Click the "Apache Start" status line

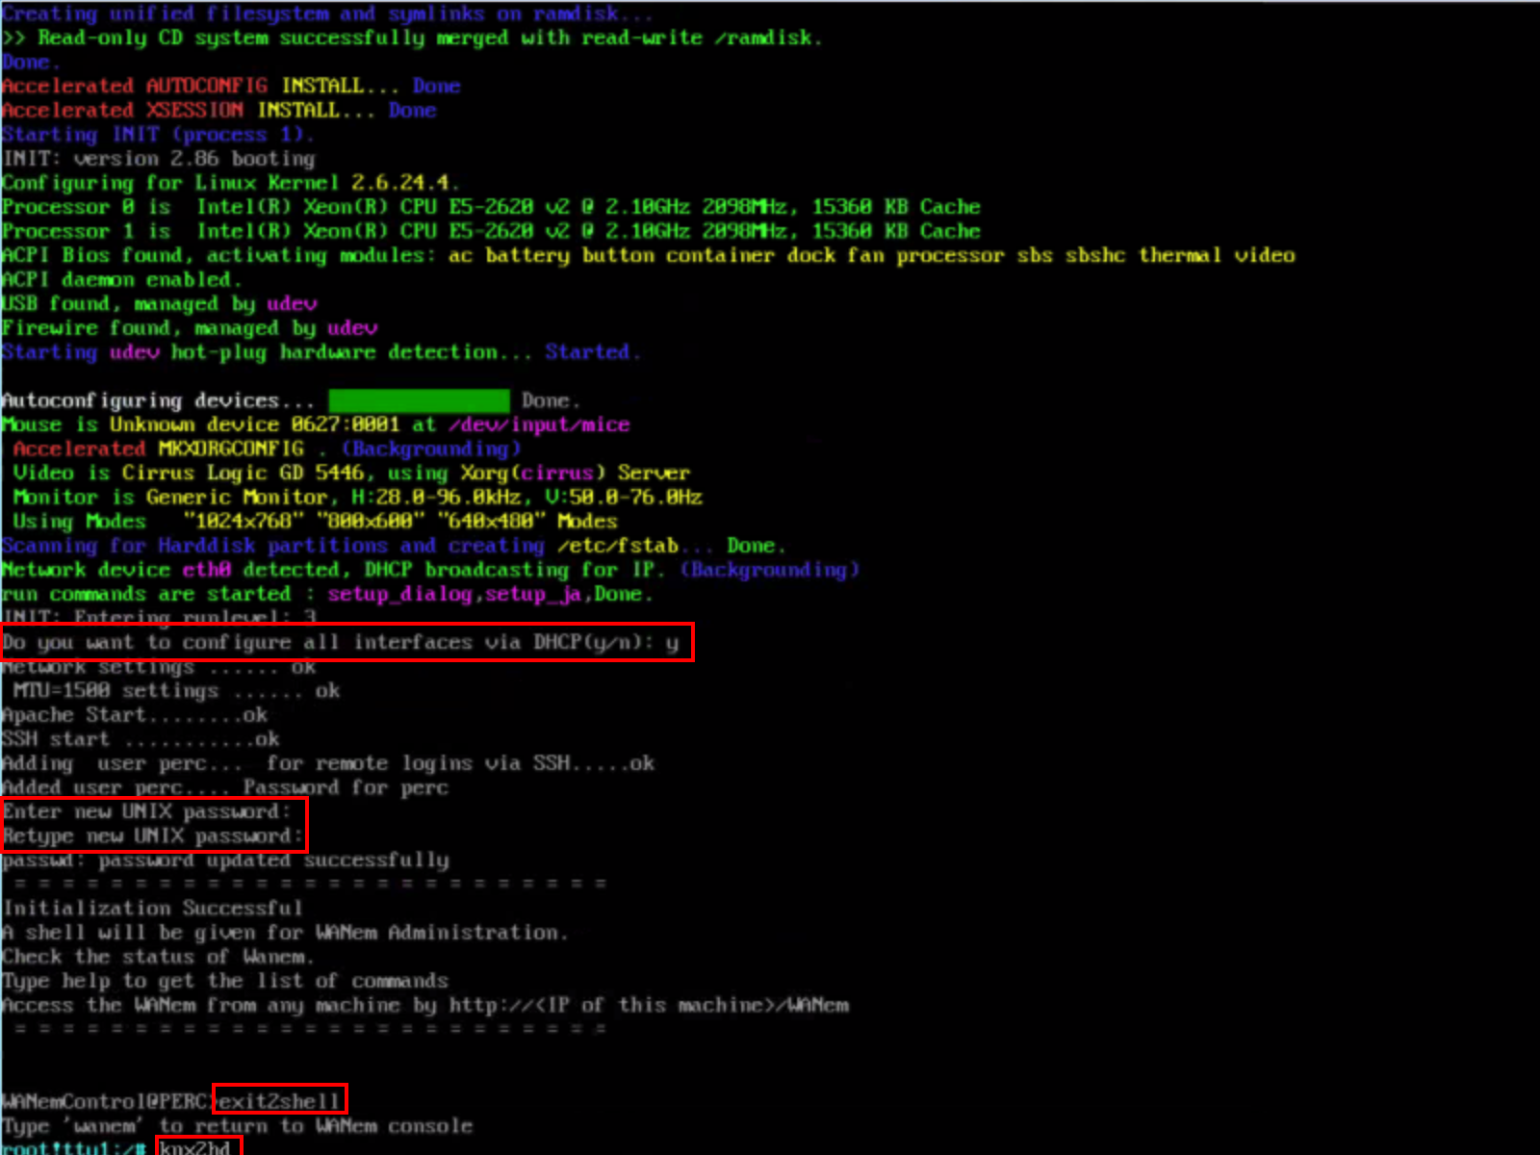(x=135, y=715)
